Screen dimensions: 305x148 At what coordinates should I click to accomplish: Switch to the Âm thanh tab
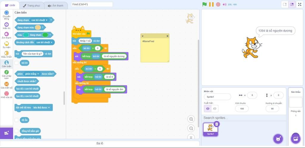click(x=56, y=6)
